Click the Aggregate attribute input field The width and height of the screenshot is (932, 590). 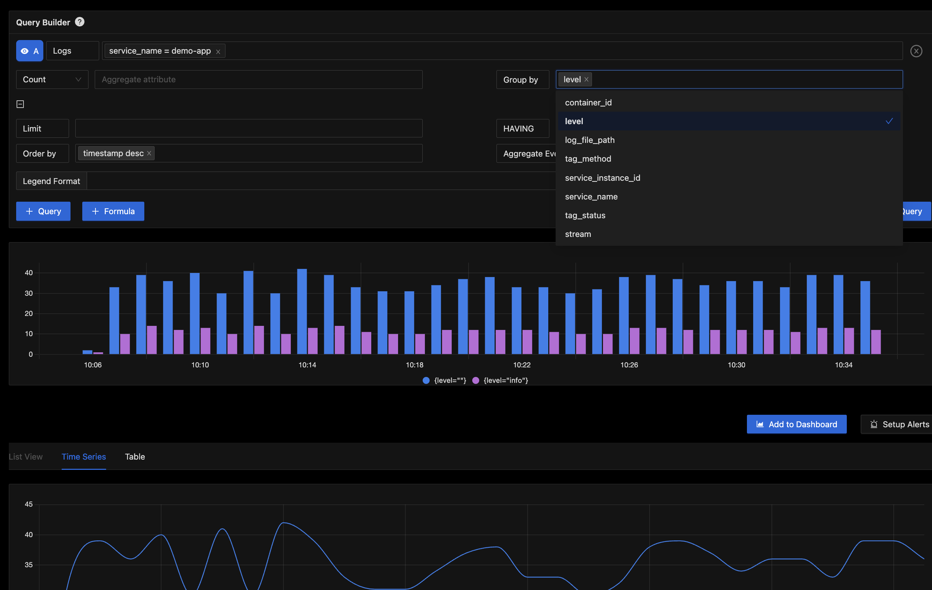(259, 79)
